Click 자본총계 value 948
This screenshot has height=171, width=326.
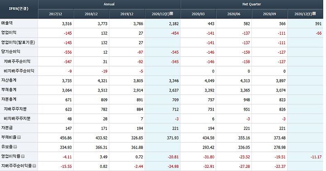pyautogui.click(x=247, y=100)
